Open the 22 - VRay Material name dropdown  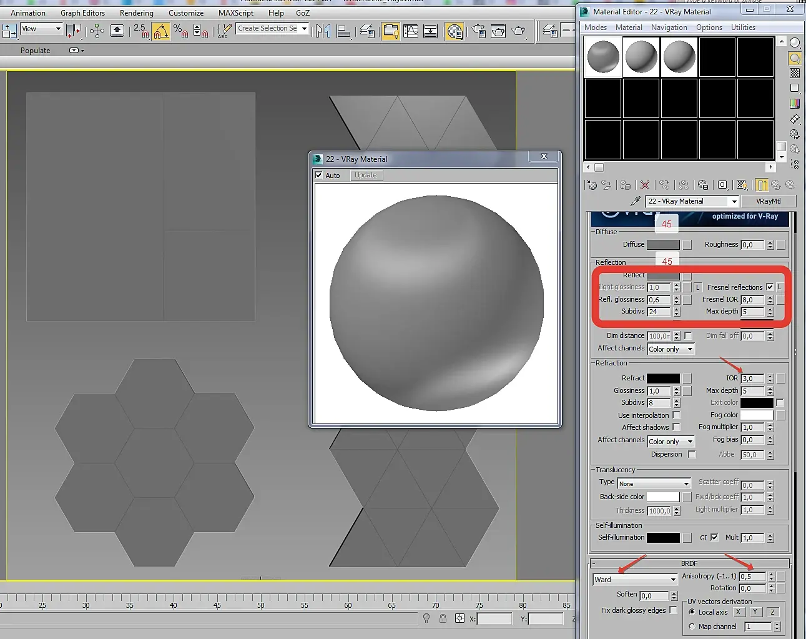(x=734, y=201)
